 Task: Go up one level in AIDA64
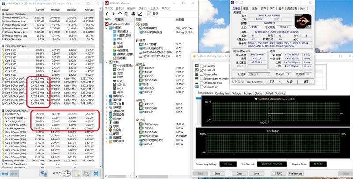point(120,14)
